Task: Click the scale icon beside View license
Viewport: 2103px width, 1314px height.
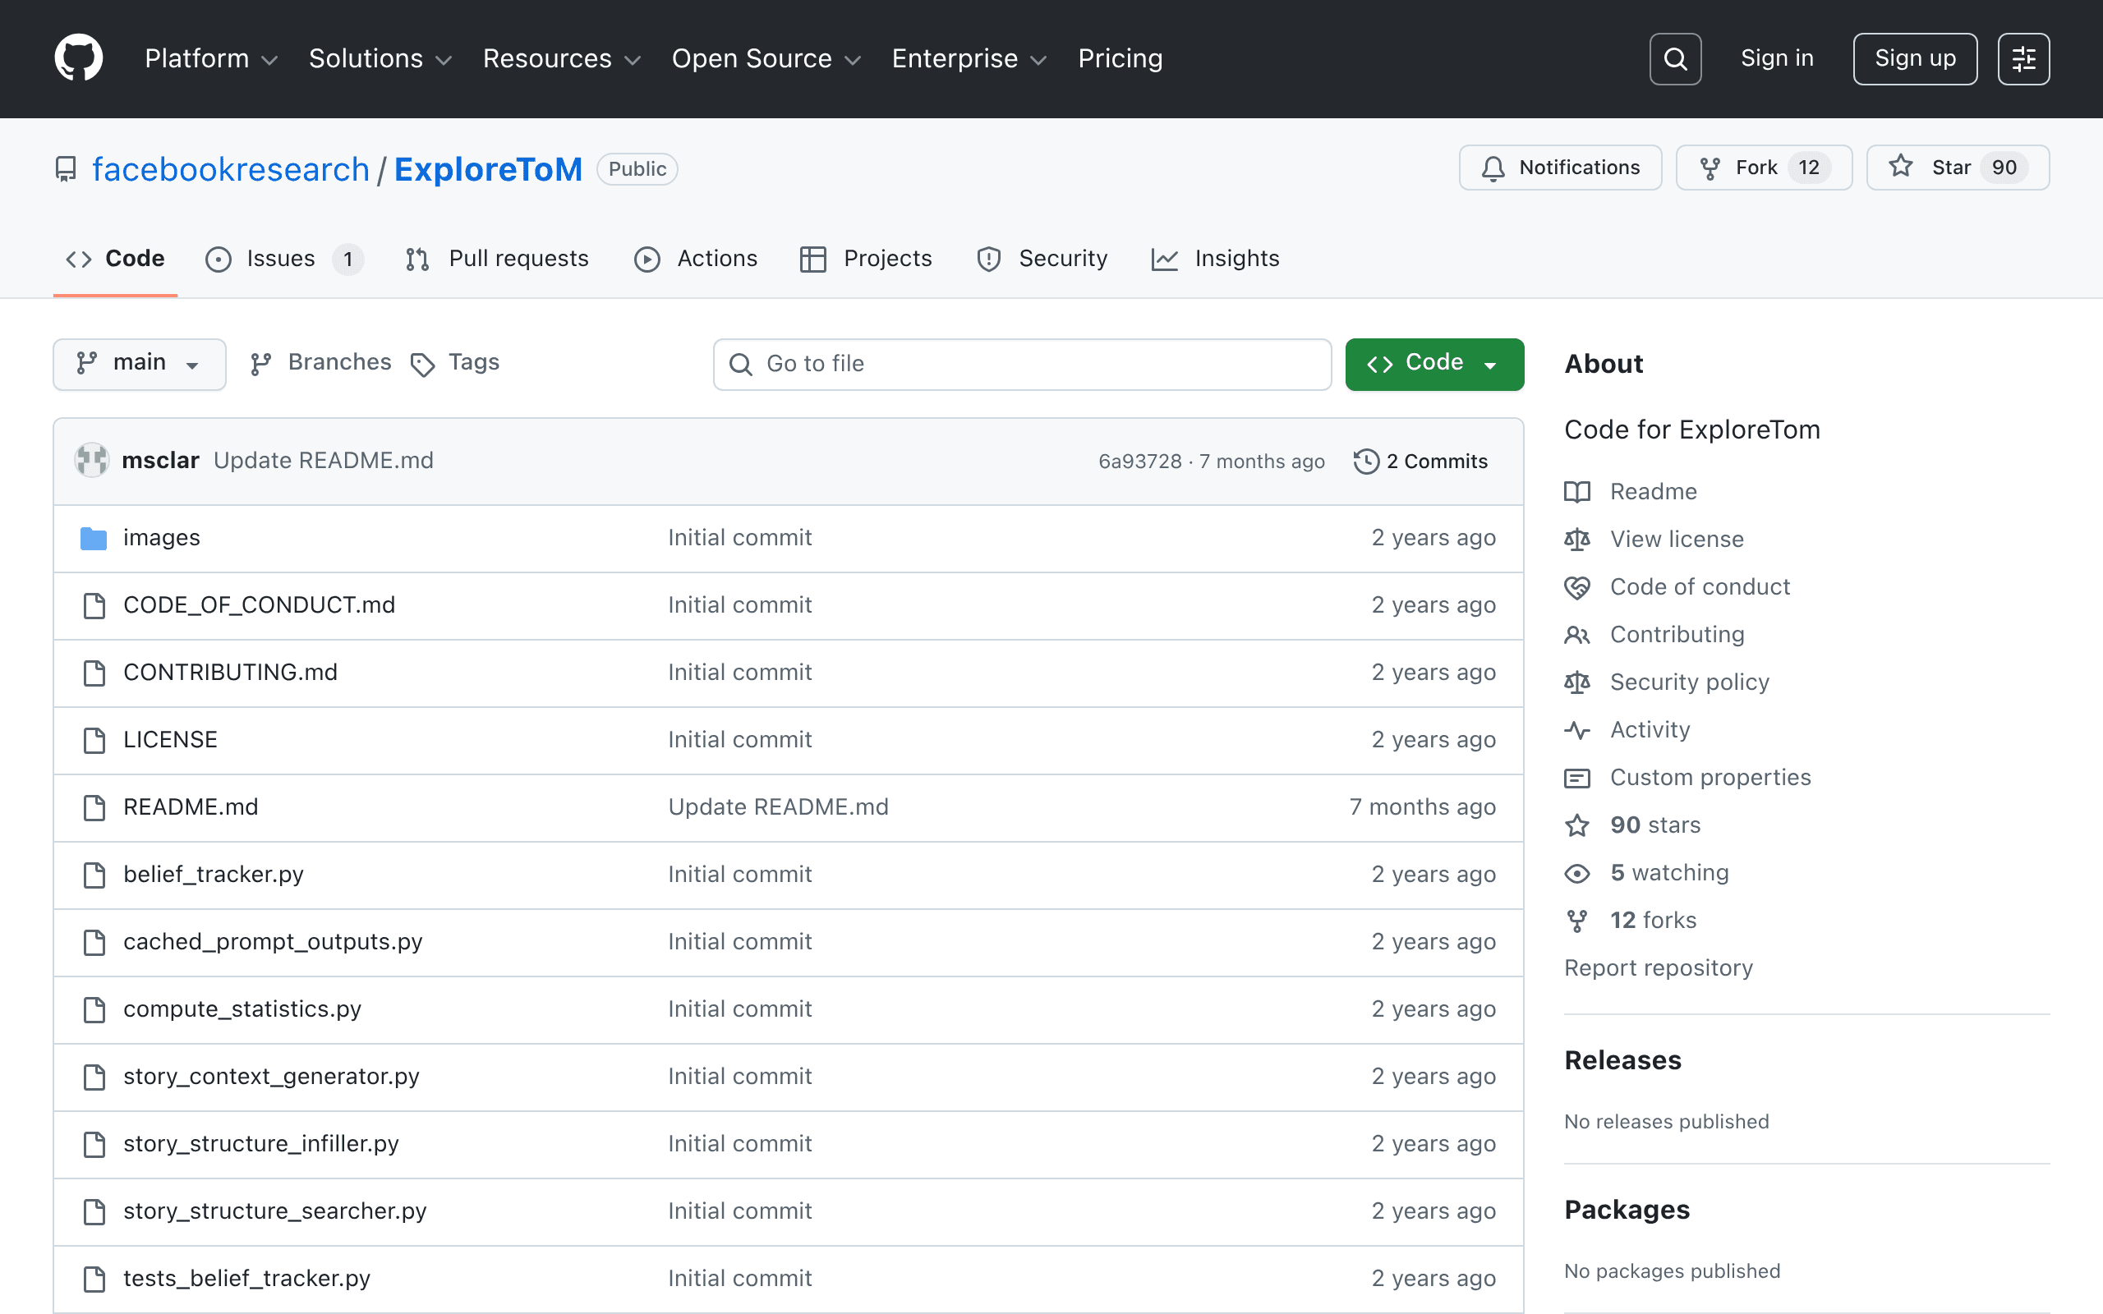Action: pyautogui.click(x=1577, y=540)
